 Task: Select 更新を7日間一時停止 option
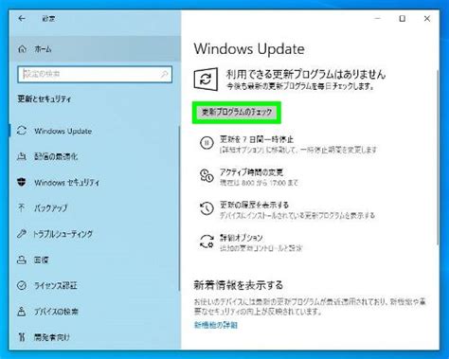[x=257, y=139]
